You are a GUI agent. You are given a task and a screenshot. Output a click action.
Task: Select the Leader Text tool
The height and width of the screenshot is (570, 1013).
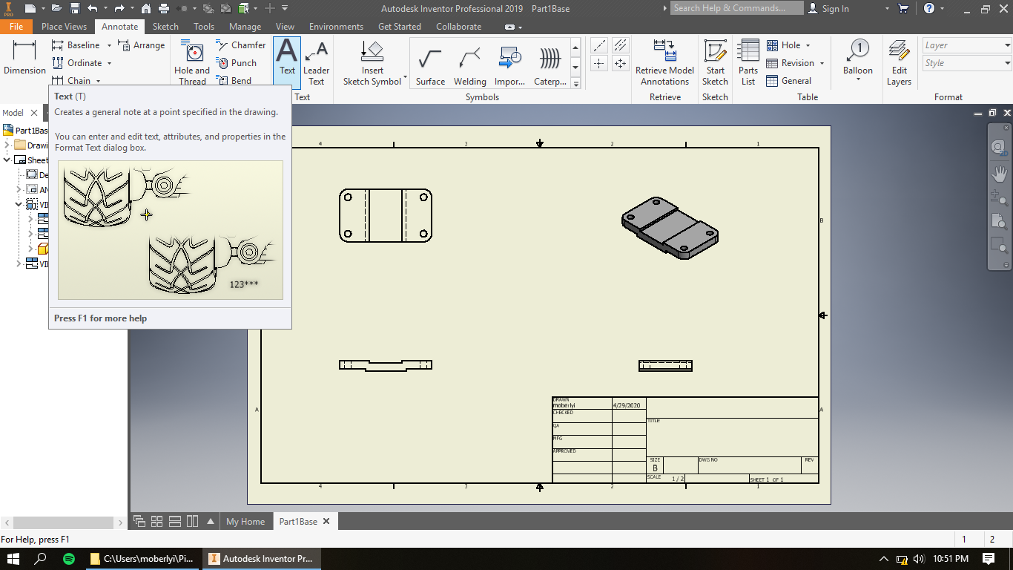point(317,62)
